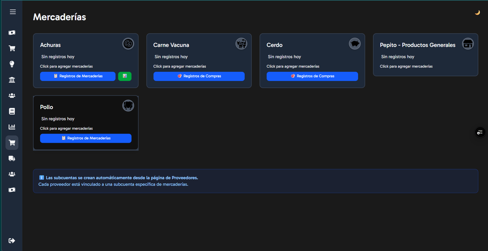Click the Pepito store icon
The height and width of the screenshot is (251, 488).
click(x=468, y=44)
